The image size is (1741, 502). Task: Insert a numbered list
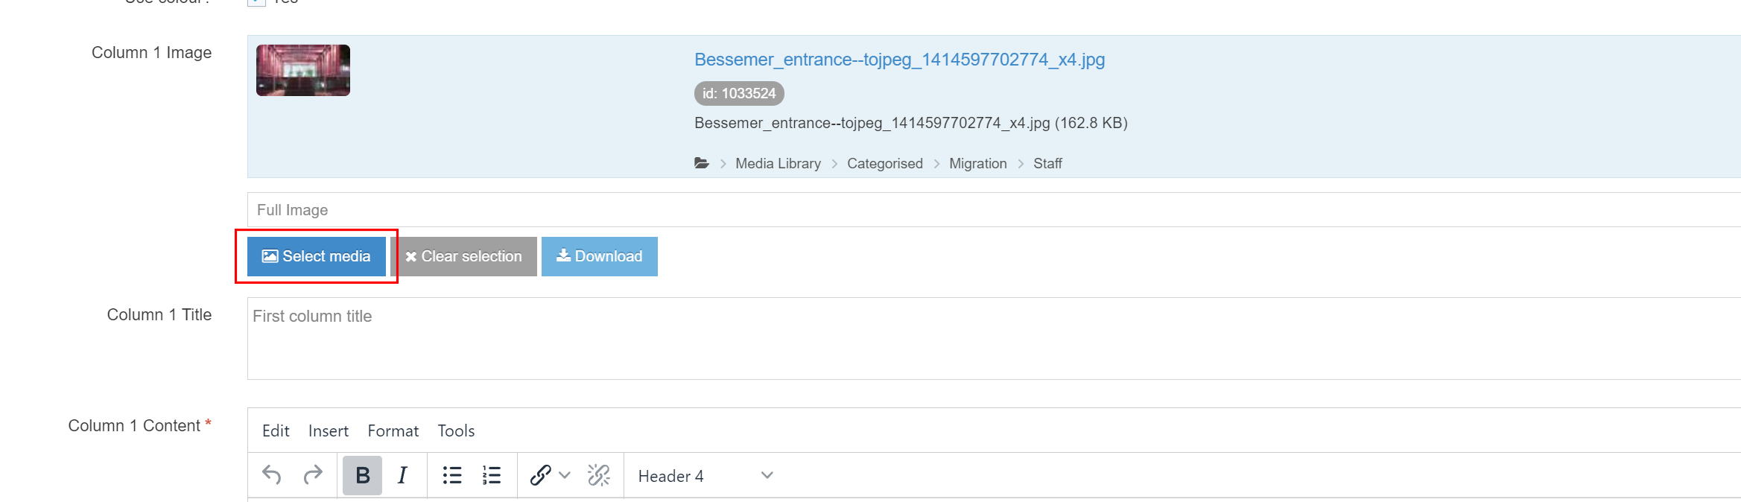[x=492, y=475]
